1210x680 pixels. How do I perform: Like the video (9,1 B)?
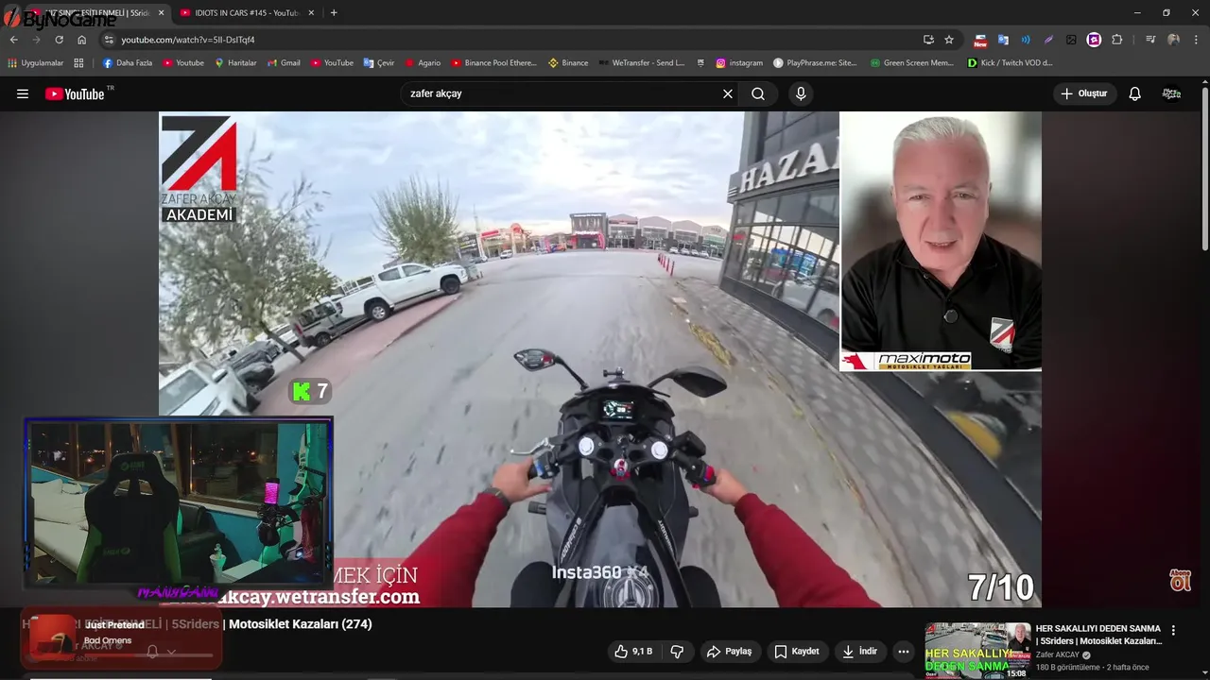click(x=633, y=652)
